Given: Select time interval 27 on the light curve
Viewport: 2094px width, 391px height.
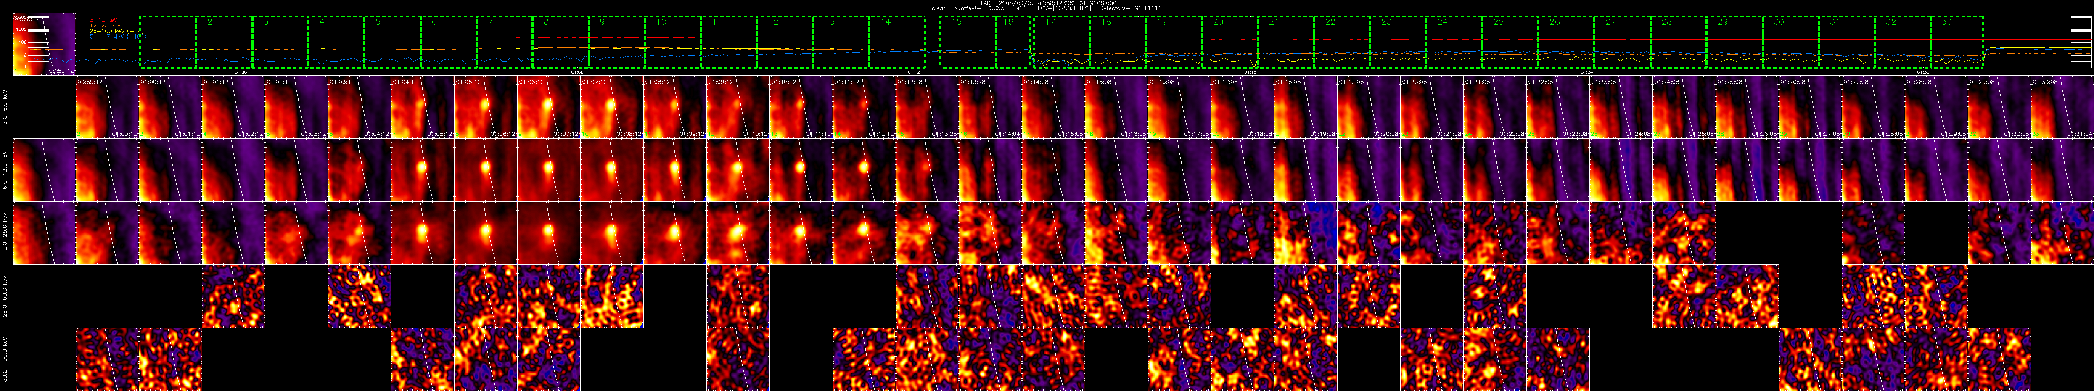Looking at the screenshot, I should click(x=1623, y=42).
